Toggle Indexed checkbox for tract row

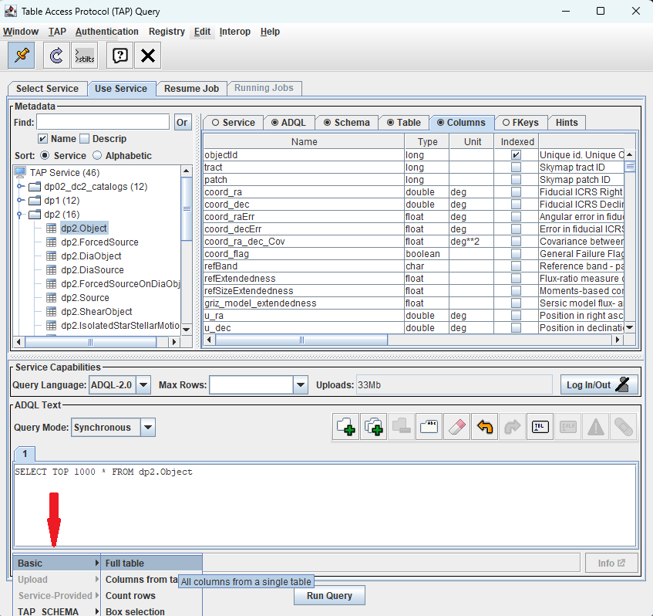[x=516, y=168]
